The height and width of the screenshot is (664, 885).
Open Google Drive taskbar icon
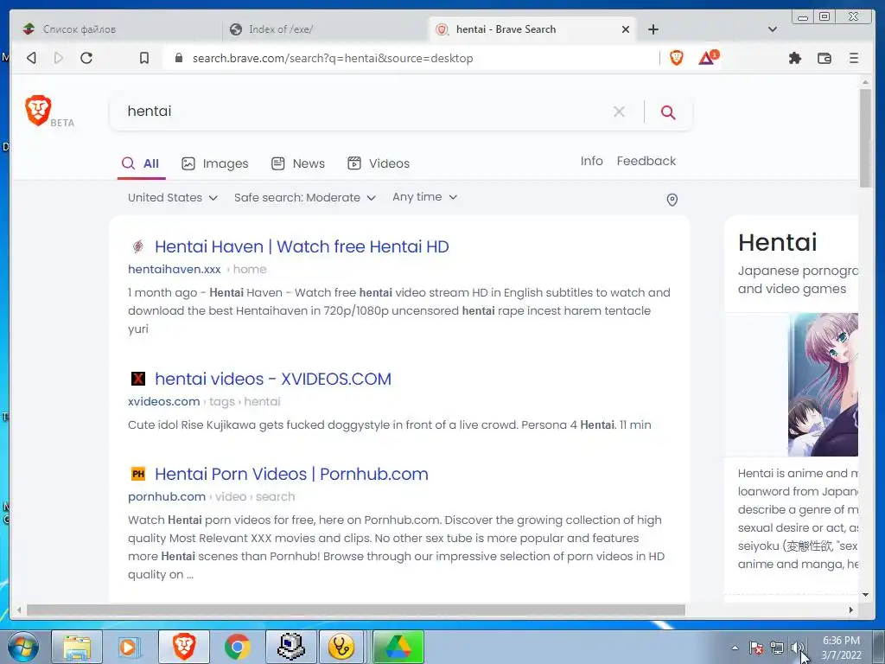398,647
